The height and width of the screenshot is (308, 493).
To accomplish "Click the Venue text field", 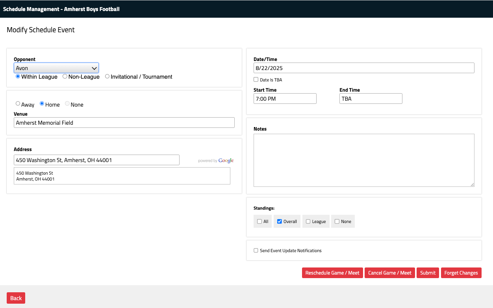I will [x=124, y=123].
